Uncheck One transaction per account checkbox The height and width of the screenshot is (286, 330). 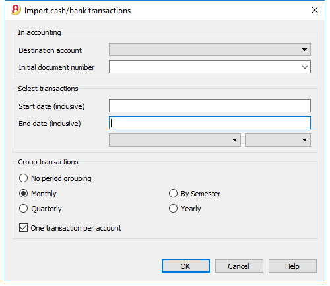coord(23,228)
